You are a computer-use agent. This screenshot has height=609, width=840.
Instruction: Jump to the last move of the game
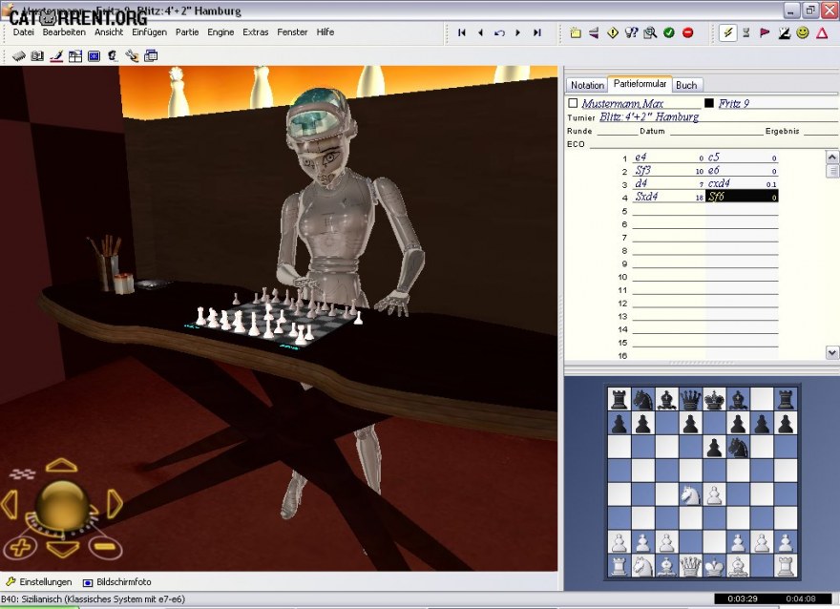(537, 32)
